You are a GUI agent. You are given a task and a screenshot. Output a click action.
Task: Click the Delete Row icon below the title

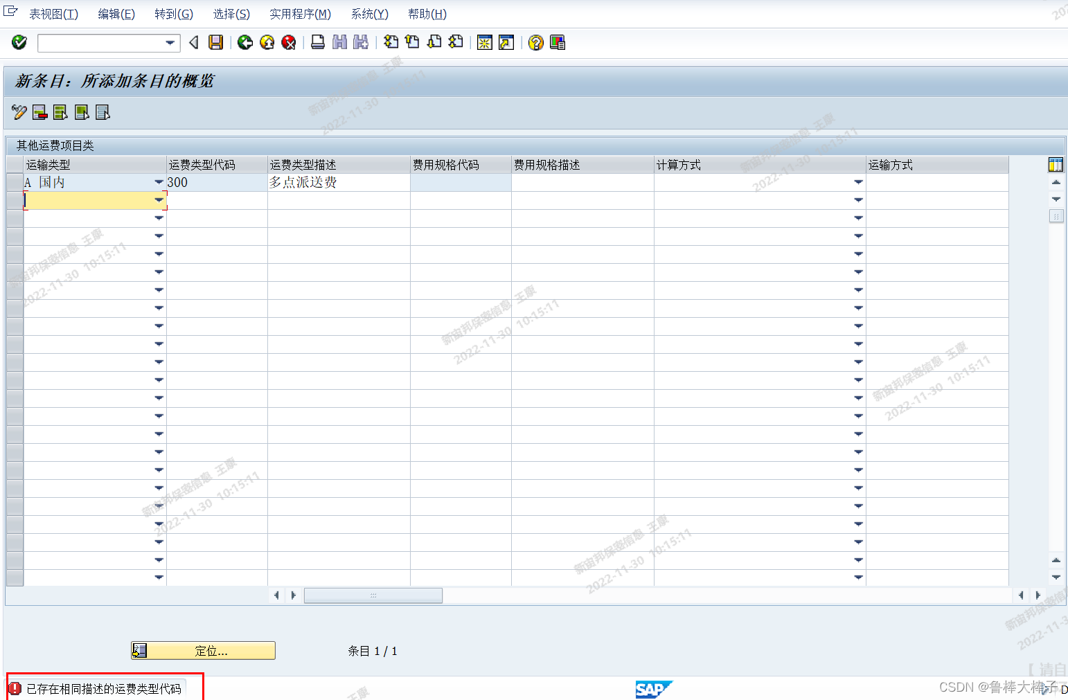point(39,111)
